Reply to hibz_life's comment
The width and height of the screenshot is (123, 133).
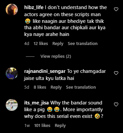click(x=58, y=44)
